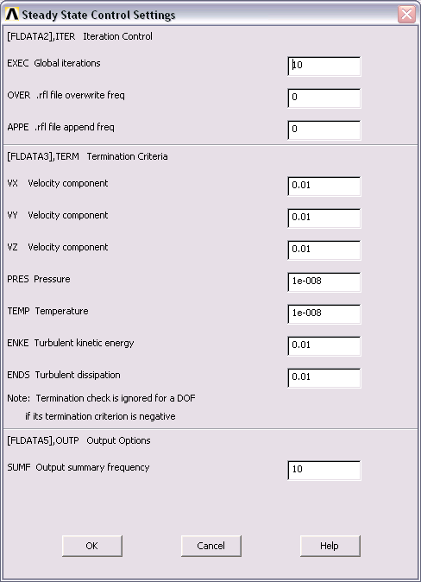Click the VY Velocity component field

(324, 218)
